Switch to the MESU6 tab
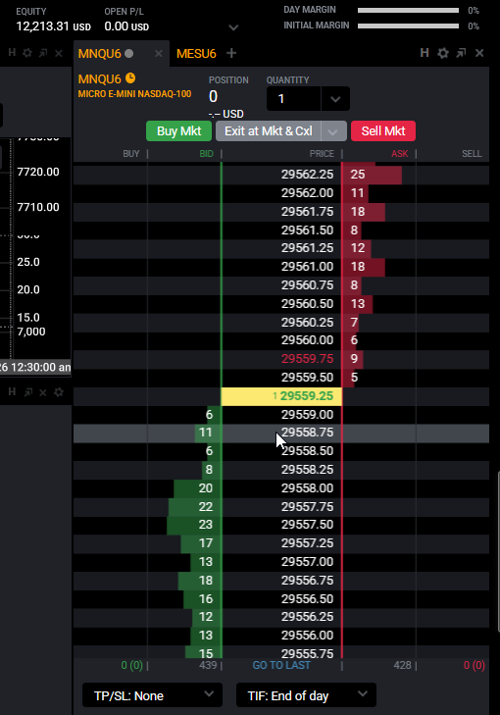Image resolution: width=500 pixels, height=715 pixels. coord(196,54)
